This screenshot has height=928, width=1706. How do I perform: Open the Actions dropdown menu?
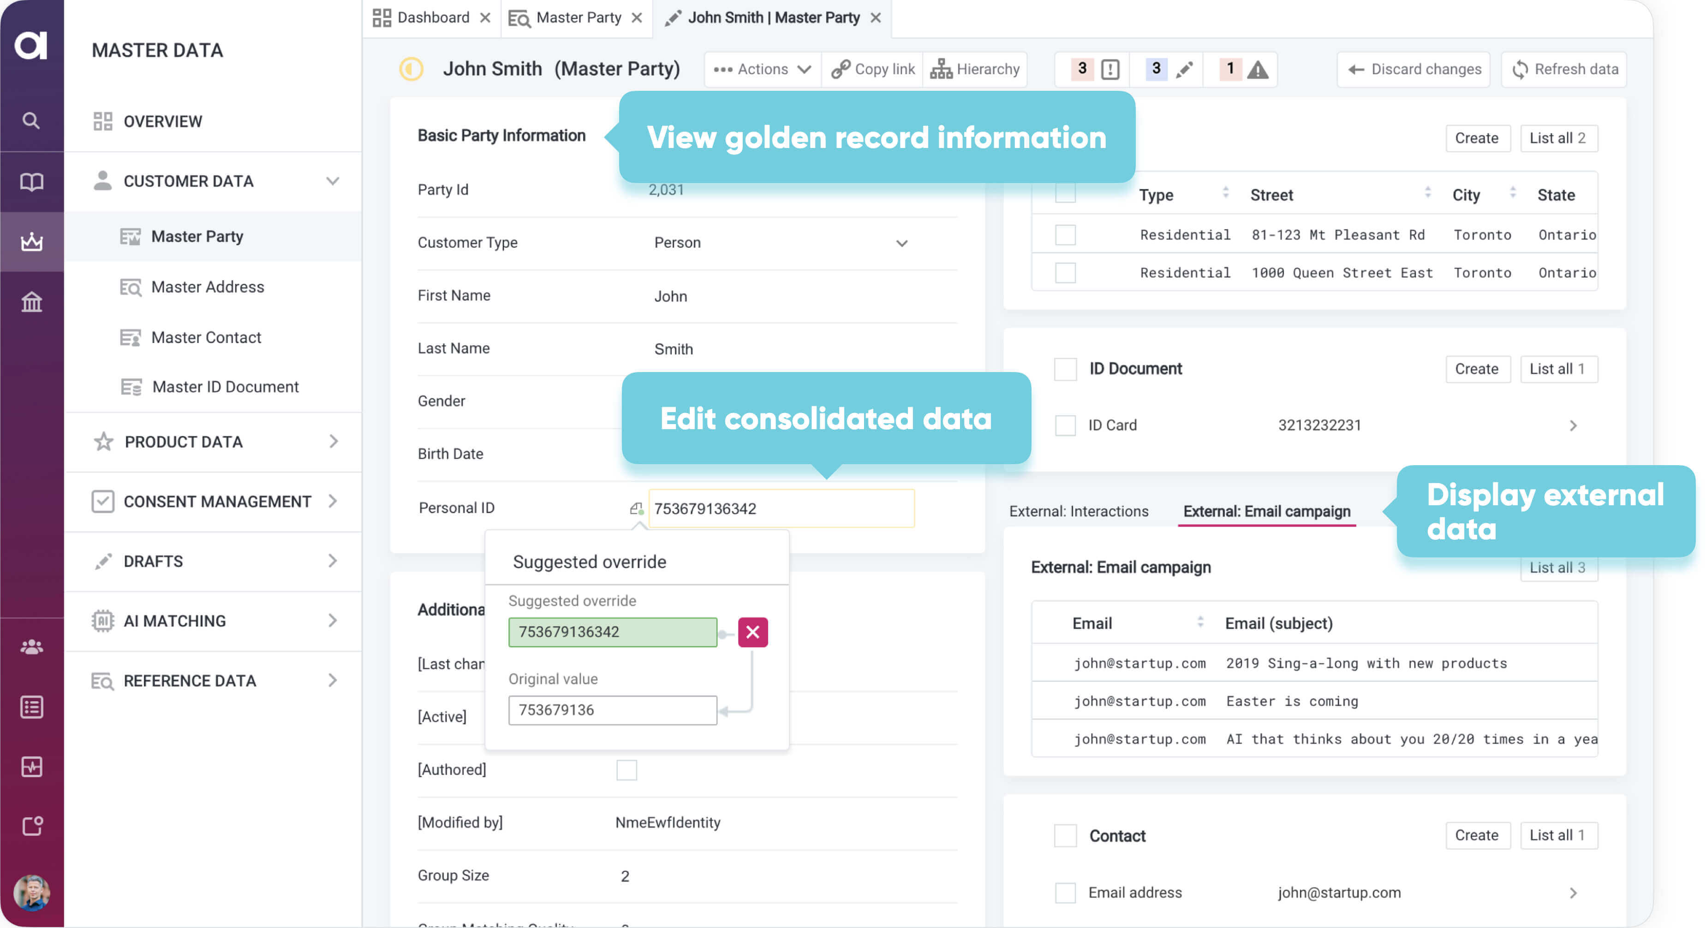pyautogui.click(x=763, y=70)
